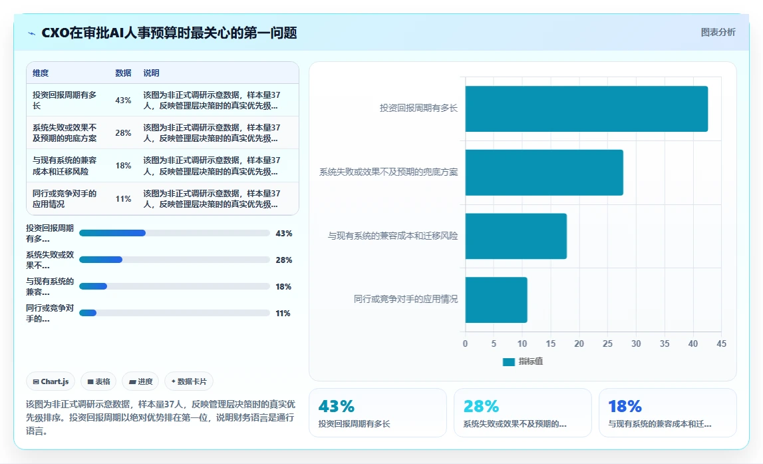Click the 说明 column header
The width and height of the screenshot is (763, 464).
tap(151, 73)
